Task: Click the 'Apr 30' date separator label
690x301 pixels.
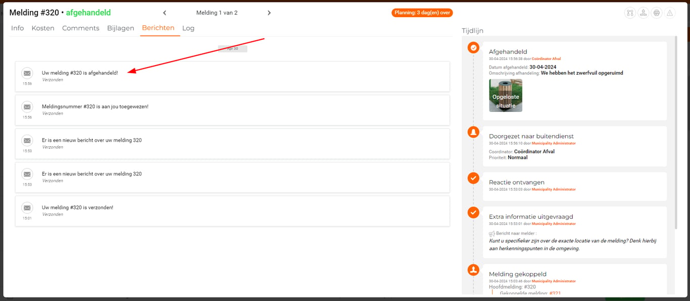Action: (232, 48)
